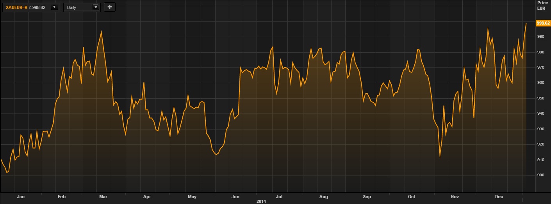Select the Nov month label
The image size is (551, 204).
pos(455,197)
